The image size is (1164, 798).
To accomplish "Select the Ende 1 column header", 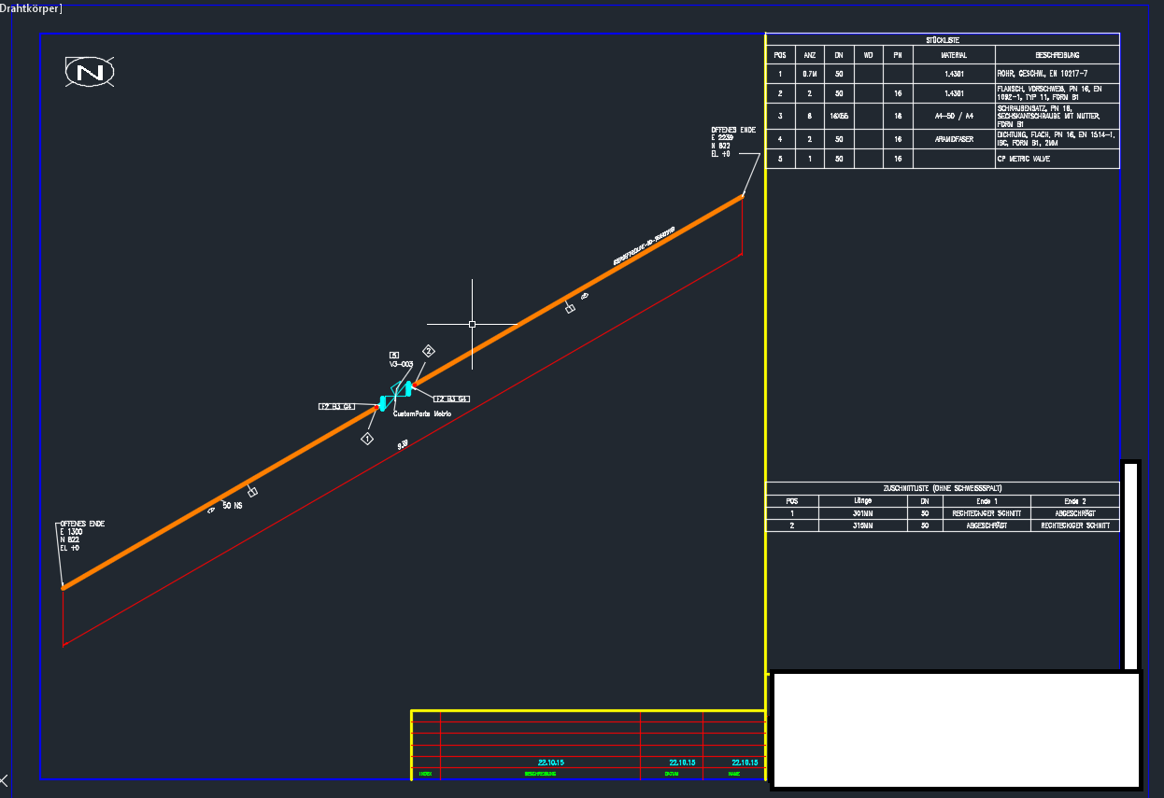I will (x=987, y=501).
